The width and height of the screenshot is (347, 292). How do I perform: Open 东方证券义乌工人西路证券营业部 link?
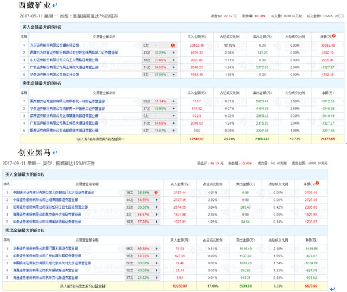(x=64, y=60)
